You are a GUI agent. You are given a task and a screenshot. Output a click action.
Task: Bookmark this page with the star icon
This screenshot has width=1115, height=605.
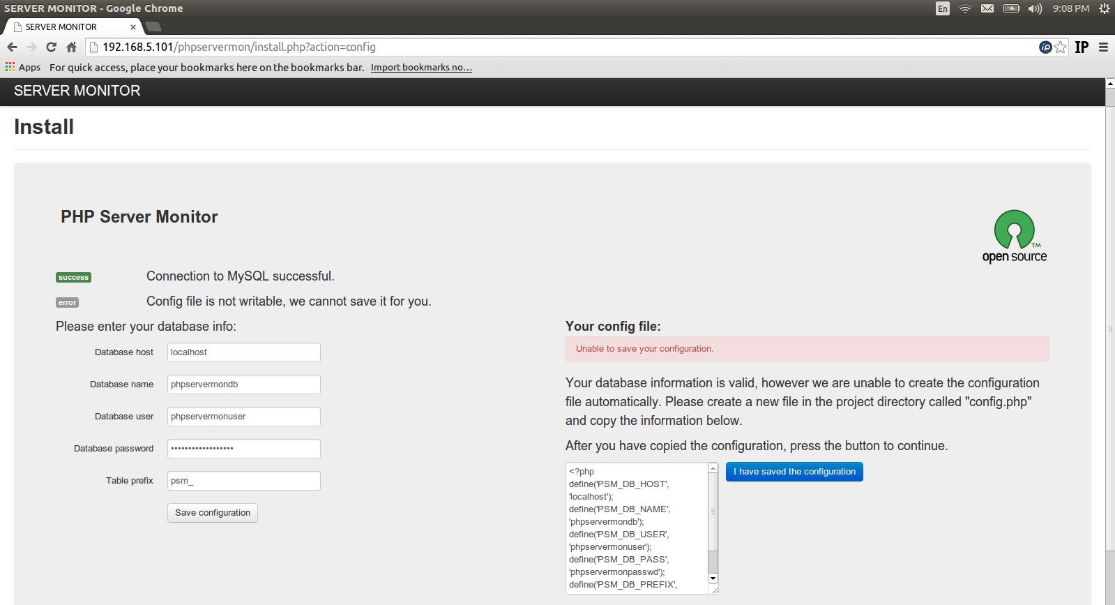click(1061, 47)
